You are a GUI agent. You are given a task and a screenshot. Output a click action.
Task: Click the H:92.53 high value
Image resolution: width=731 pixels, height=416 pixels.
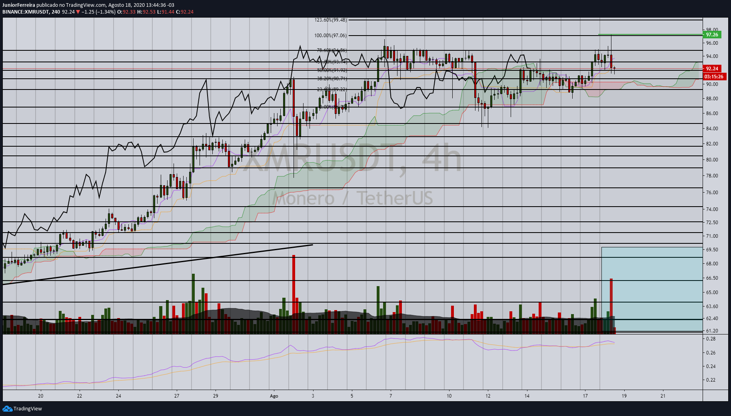pyautogui.click(x=146, y=12)
